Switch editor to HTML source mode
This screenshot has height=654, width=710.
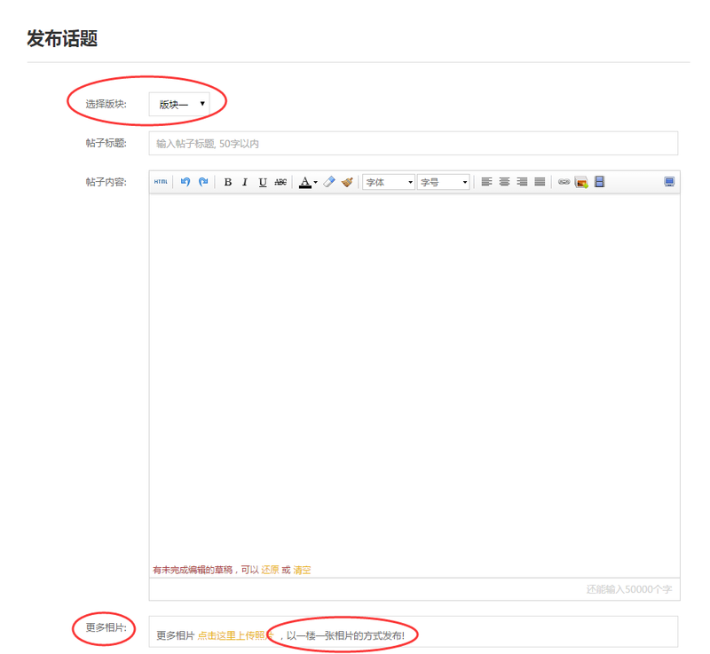[x=160, y=182]
